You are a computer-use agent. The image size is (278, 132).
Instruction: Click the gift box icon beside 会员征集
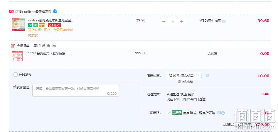coord(13,46)
